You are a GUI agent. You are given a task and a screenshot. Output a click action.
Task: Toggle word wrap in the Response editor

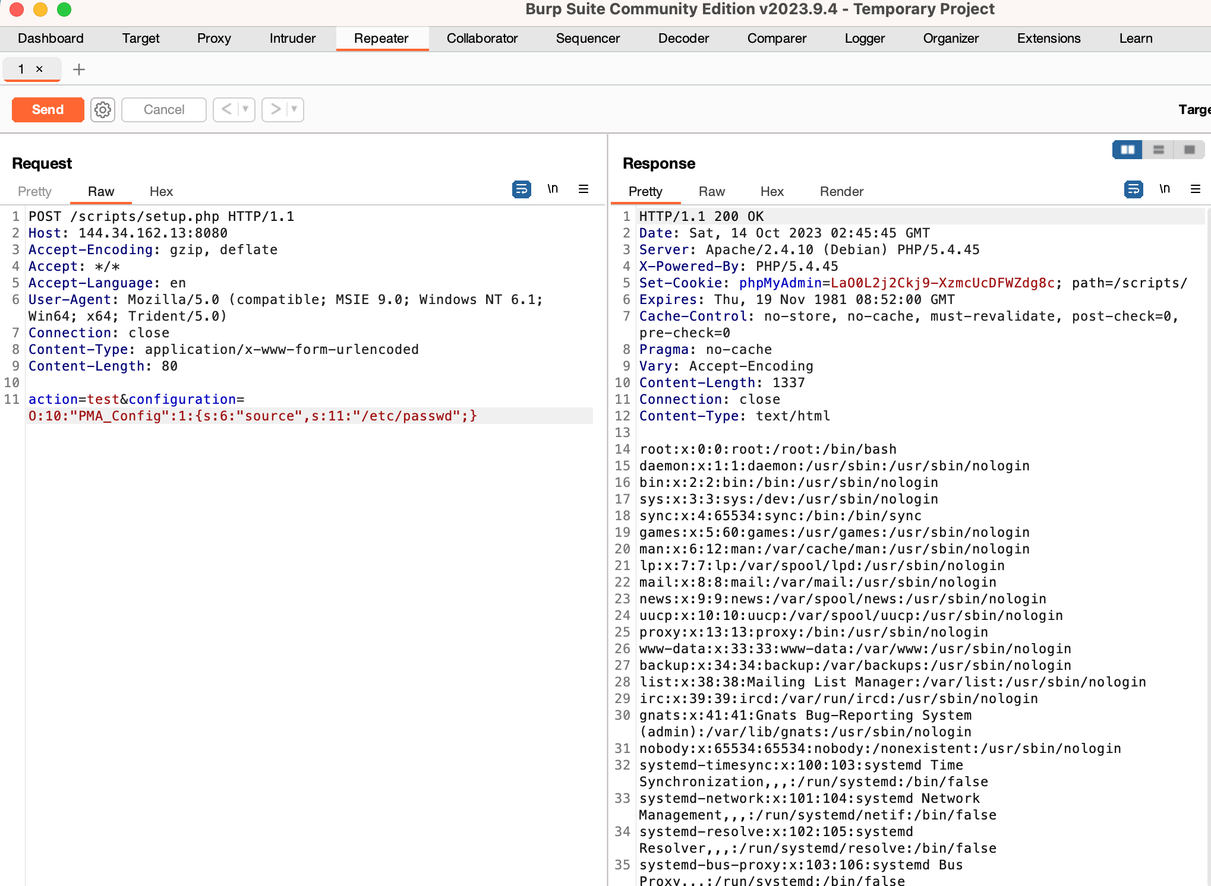(1134, 189)
